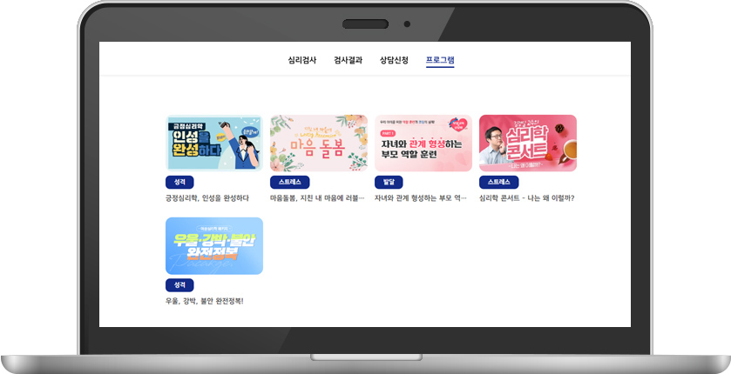The image size is (731, 374).
Task: Click the PART 1 label on the parenting banner
Action: coord(388,133)
